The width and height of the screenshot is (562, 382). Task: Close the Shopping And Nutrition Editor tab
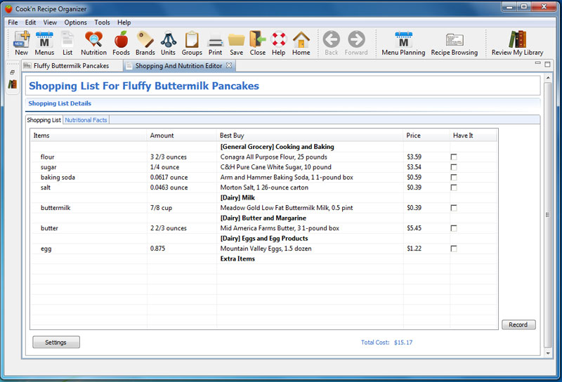[x=229, y=65]
